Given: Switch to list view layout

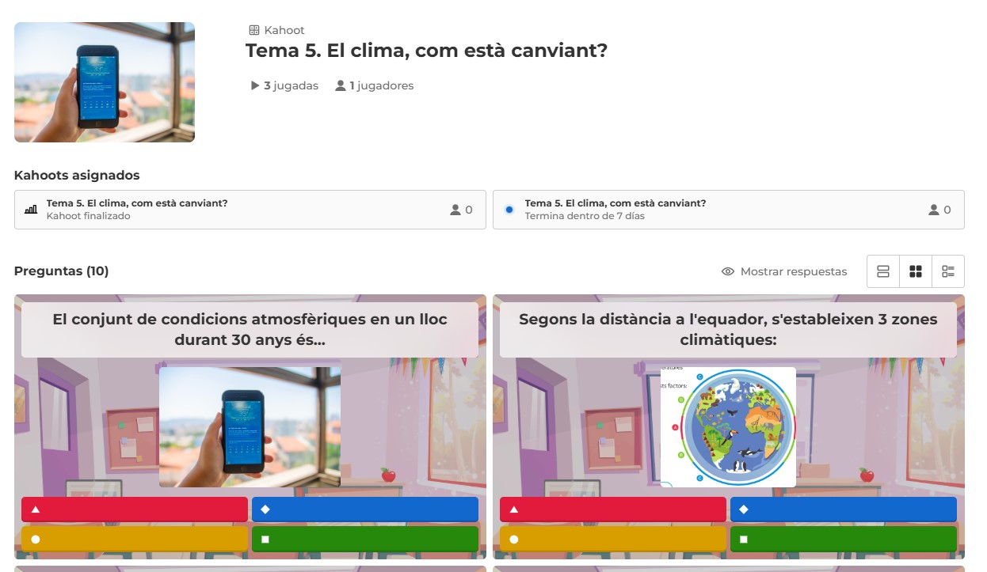Looking at the screenshot, I should click(x=883, y=271).
